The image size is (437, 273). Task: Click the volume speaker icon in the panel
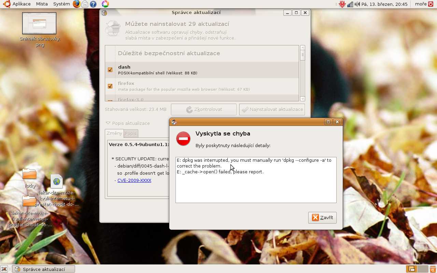pyautogui.click(x=357, y=4)
